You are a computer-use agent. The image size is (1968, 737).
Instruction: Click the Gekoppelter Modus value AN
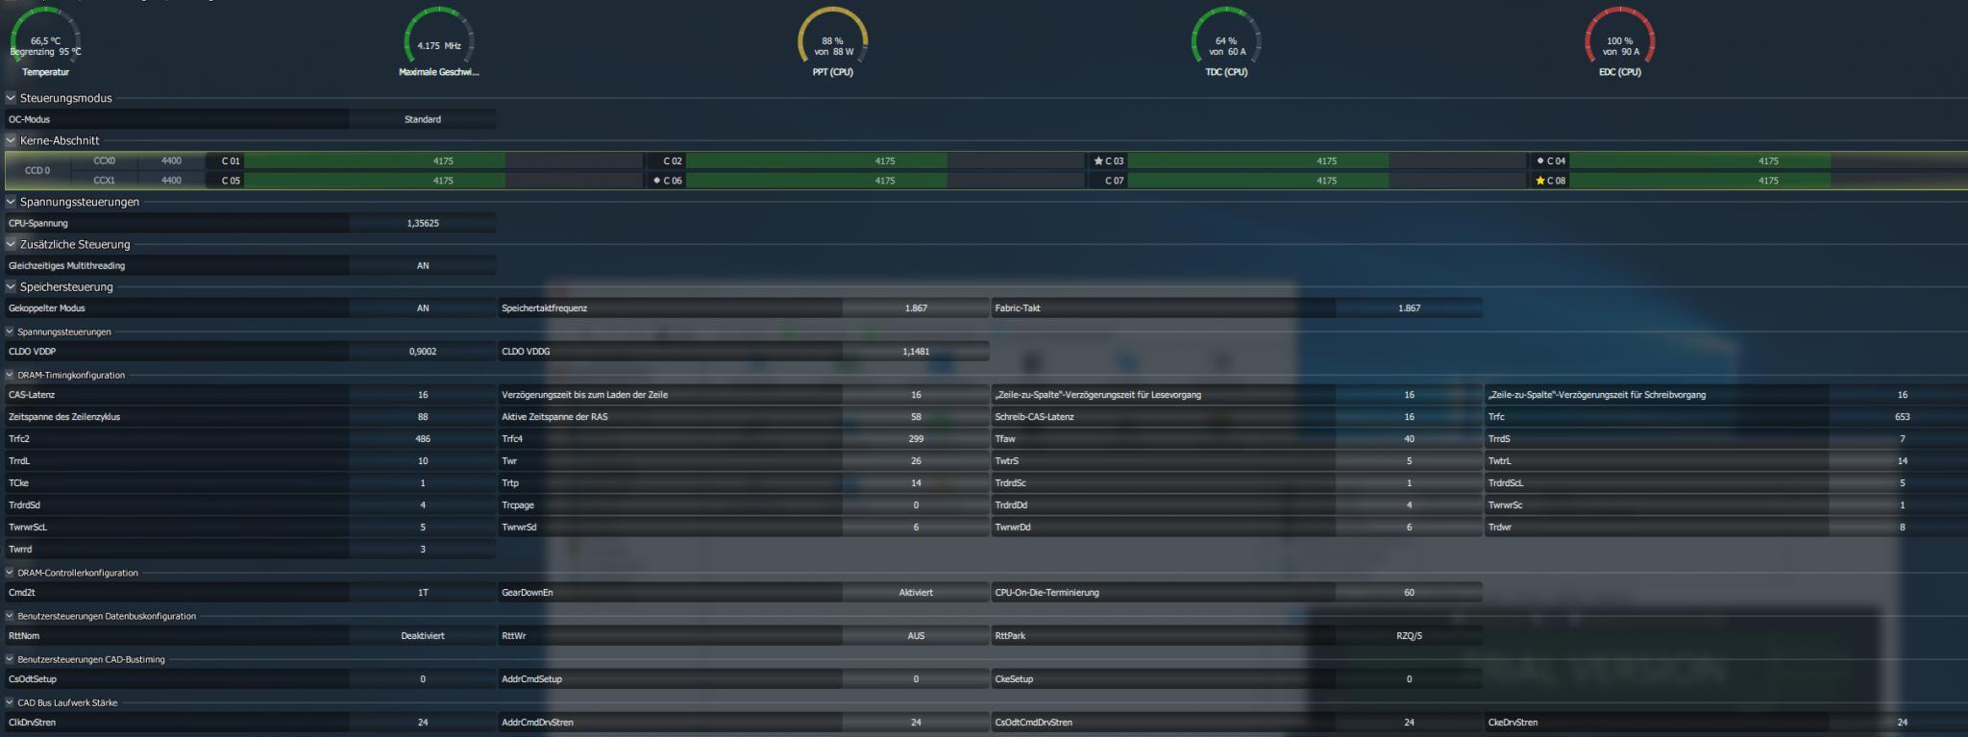423,308
